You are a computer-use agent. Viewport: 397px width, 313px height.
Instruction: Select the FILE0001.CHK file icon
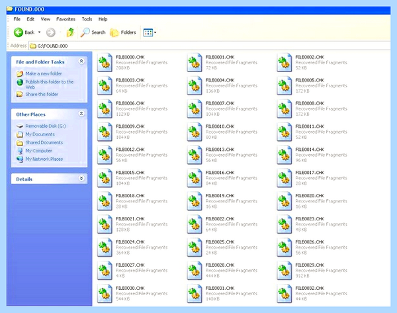[x=195, y=63]
